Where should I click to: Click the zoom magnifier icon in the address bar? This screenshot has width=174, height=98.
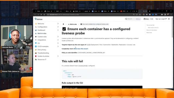[x=134, y=14]
